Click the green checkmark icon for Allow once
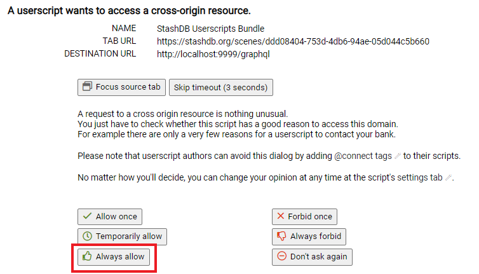 (87, 216)
